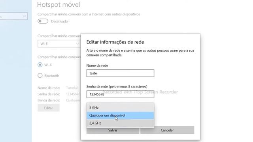Focus the Nome da rede field
The width and height of the screenshot is (253, 142).
click(120, 73)
